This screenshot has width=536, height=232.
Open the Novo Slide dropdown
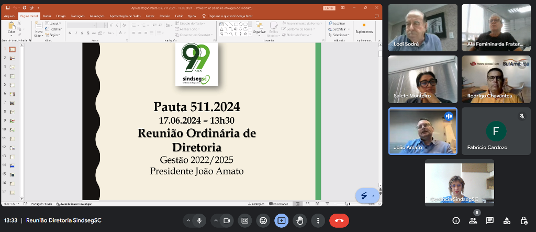tap(39, 35)
